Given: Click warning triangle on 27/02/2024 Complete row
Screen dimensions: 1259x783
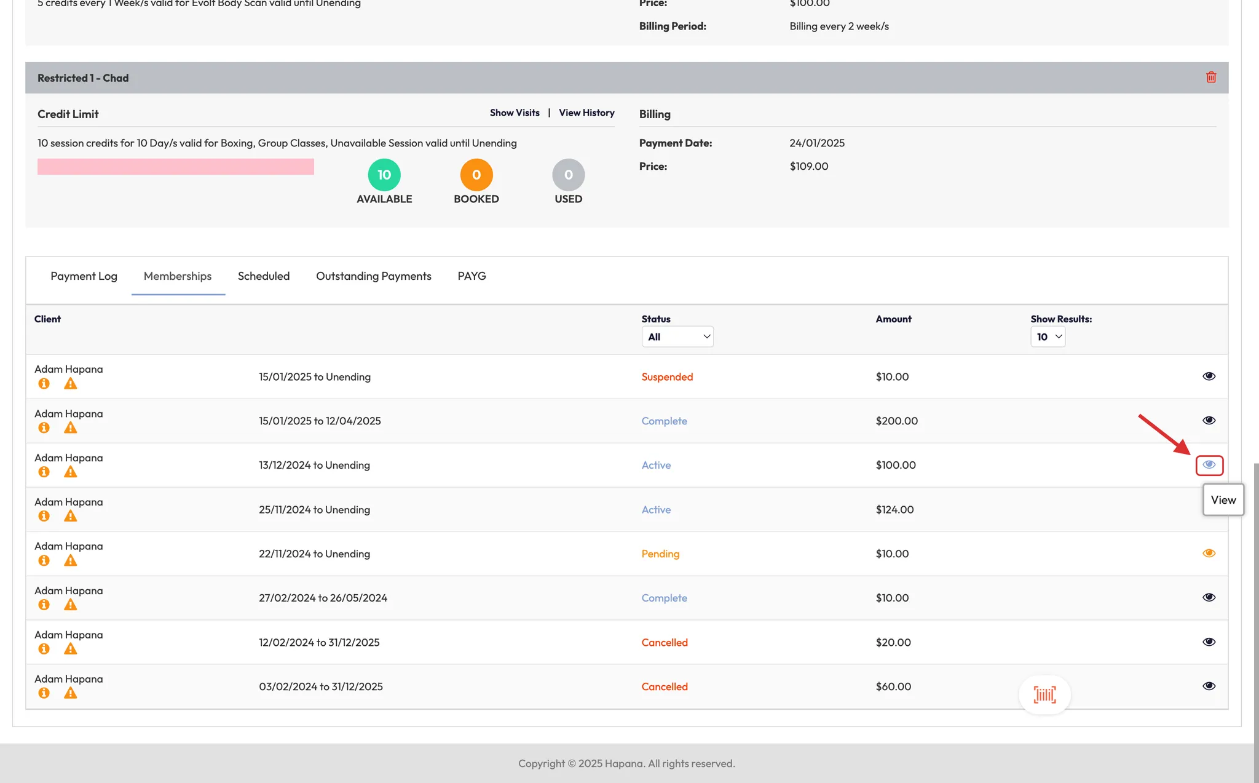Looking at the screenshot, I should click(x=71, y=605).
